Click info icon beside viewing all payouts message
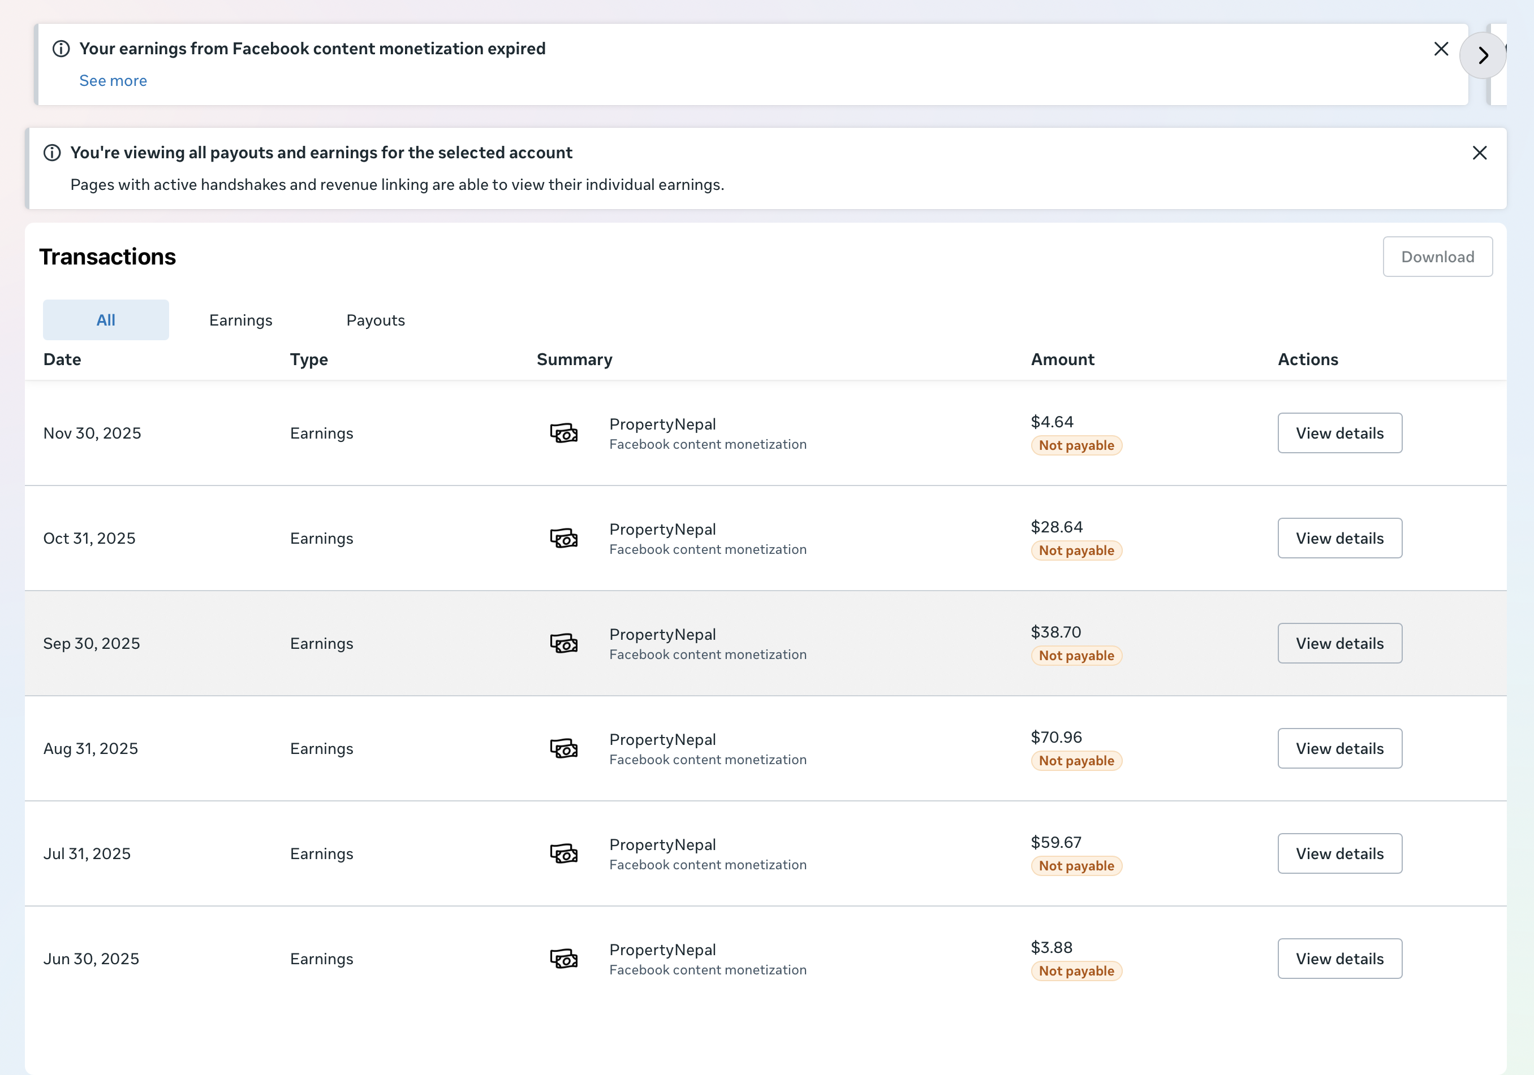Image resolution: width=1534 pixels, height=1075 pixels. pyautogui.click(x=52, y=153)
